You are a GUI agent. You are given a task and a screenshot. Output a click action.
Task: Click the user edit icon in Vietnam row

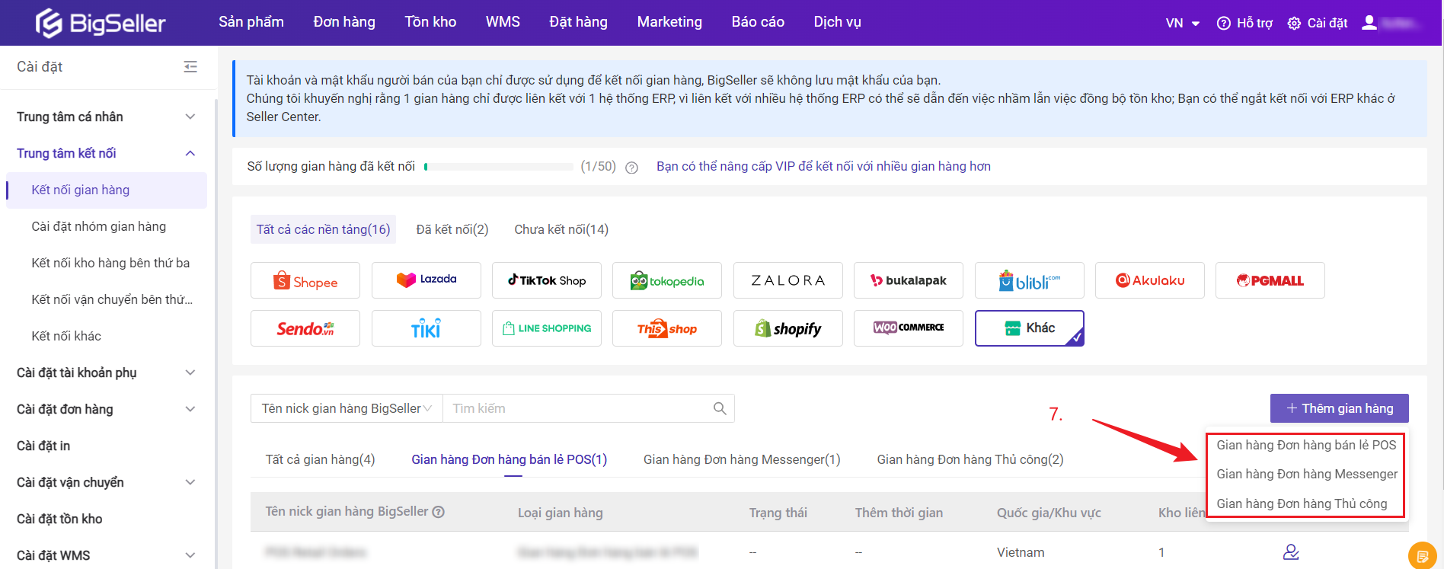pos(1291,551)
